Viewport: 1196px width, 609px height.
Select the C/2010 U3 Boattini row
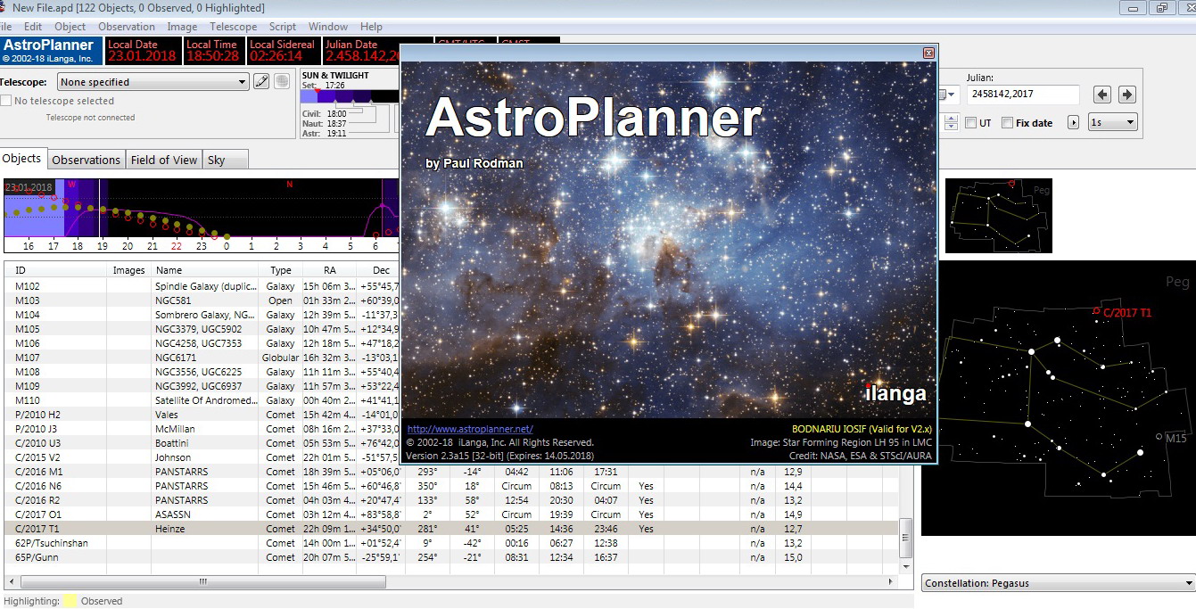[203, 443]
